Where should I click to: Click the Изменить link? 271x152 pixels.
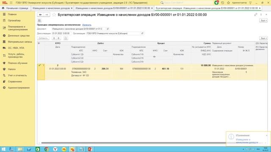coord(87,25)
